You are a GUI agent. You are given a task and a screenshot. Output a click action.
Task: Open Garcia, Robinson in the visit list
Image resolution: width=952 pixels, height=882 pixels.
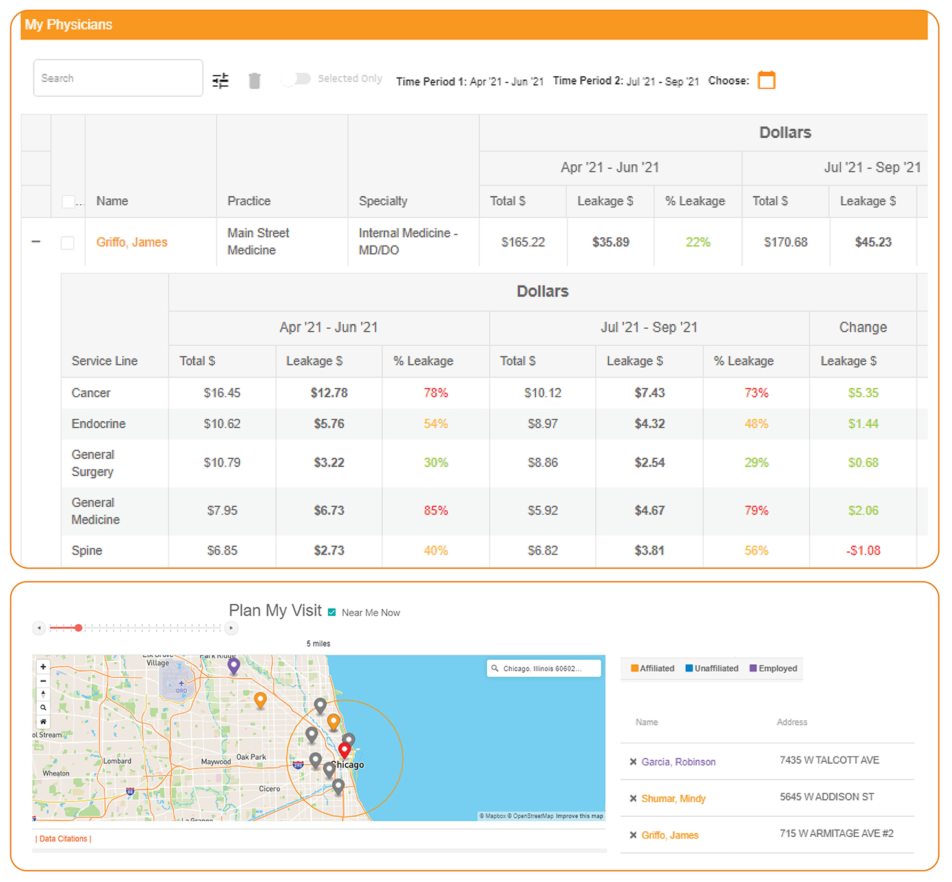[679, 762]
